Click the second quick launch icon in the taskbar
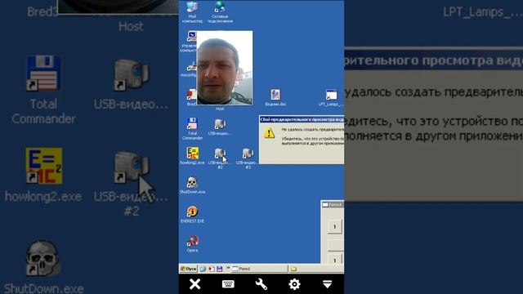523x294 pixels. (x=211, y=269)
